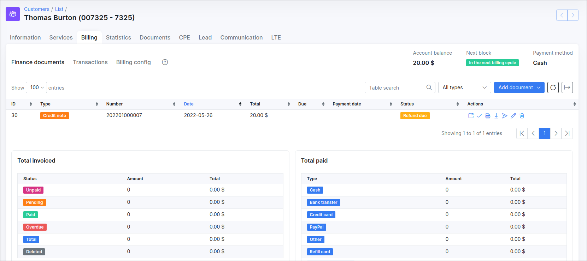This screenshot has height=261, width=587.
Task: Sort table by the Date column header
Action: (189, 104)
